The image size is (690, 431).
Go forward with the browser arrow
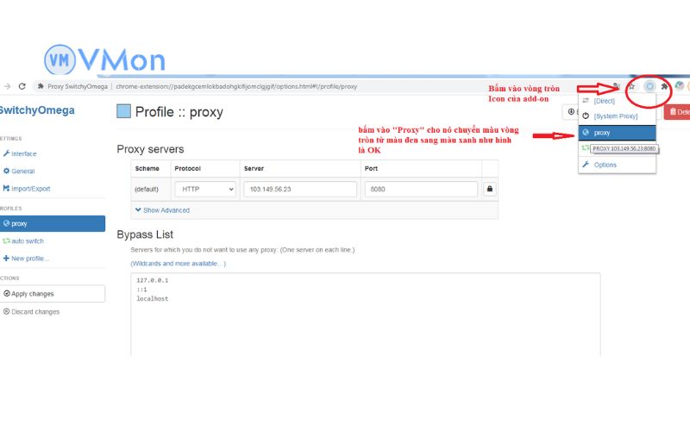click(7, 86)
